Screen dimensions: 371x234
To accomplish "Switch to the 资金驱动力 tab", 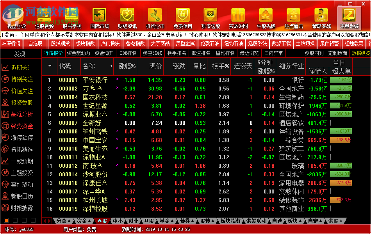I will 78,53.
